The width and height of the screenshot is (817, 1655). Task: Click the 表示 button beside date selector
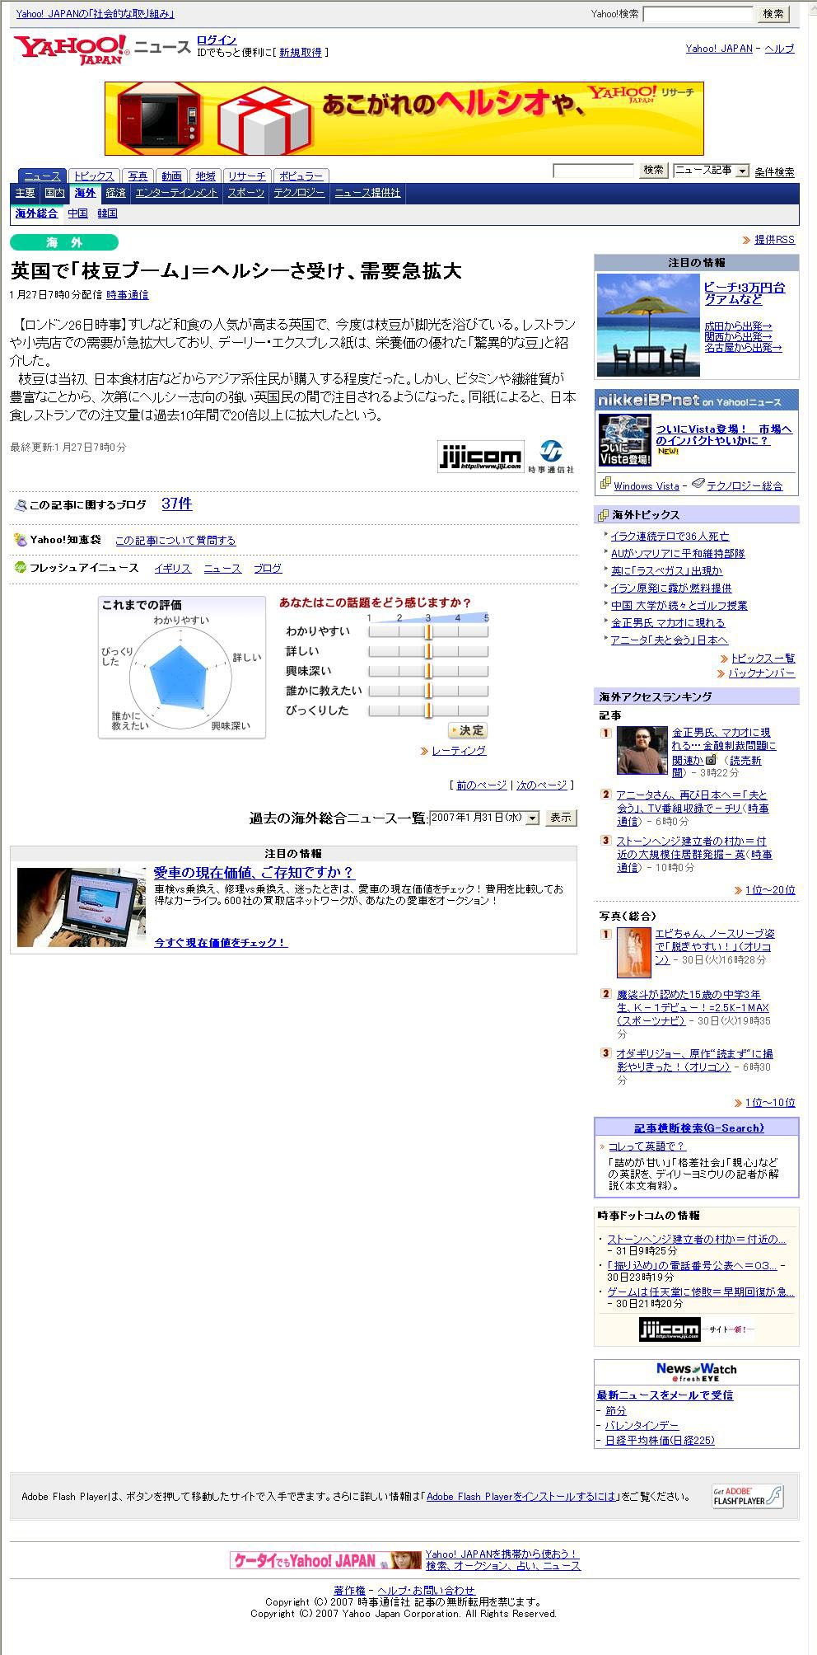pos(561,818)
